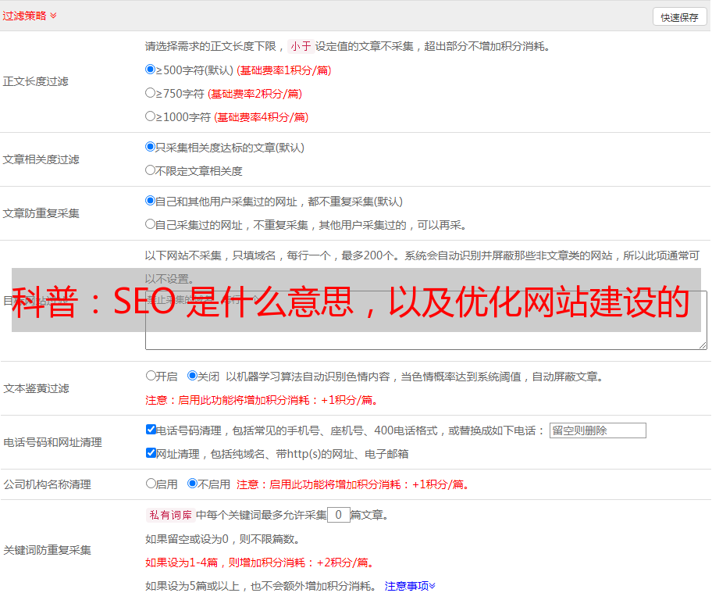The height and width of the screenshot is (600, 712).
Task: Select ≥1000字符 length filter option
Action: [x=151, y=116]
